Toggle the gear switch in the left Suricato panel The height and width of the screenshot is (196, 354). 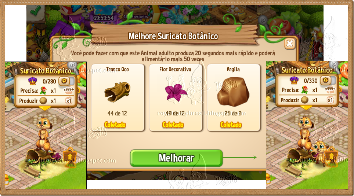coord(66,81)
